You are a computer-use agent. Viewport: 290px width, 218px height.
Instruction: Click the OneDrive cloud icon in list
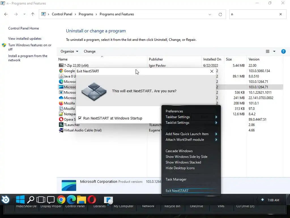61,98
